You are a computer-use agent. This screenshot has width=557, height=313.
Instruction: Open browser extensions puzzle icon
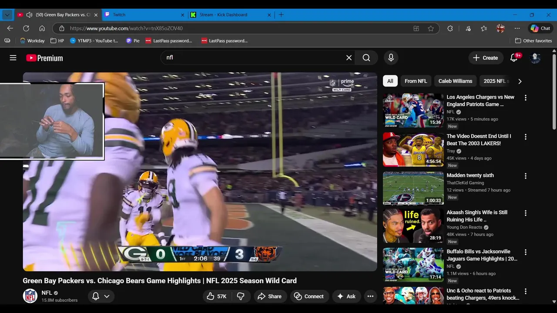tap(450, 28)
